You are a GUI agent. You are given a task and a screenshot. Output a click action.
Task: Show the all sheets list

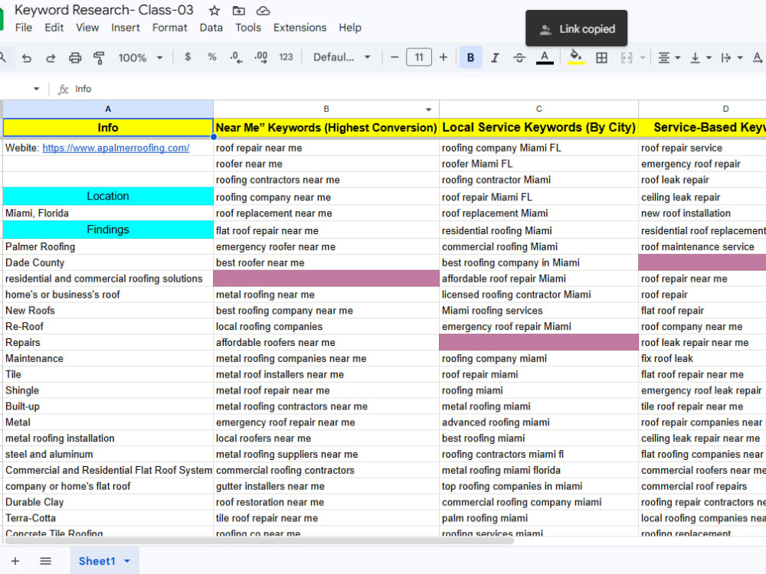[x=45, y=561]
